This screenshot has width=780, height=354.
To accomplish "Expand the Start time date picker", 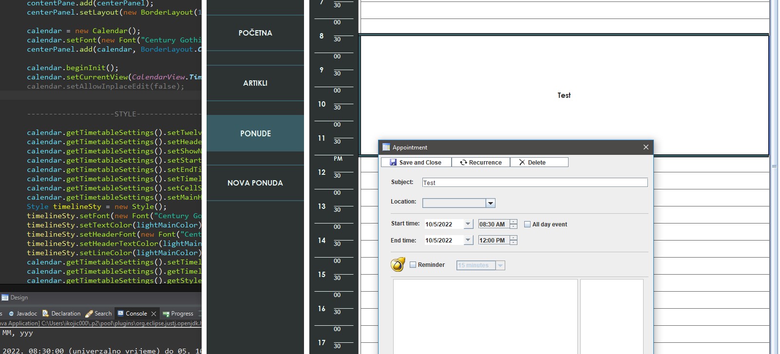I will (x=468, y=224).
